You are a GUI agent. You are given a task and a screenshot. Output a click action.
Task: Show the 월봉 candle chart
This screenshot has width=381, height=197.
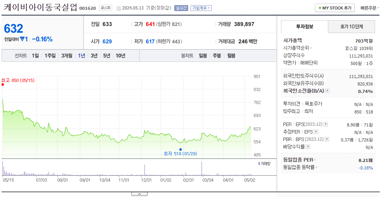(231, 56)
